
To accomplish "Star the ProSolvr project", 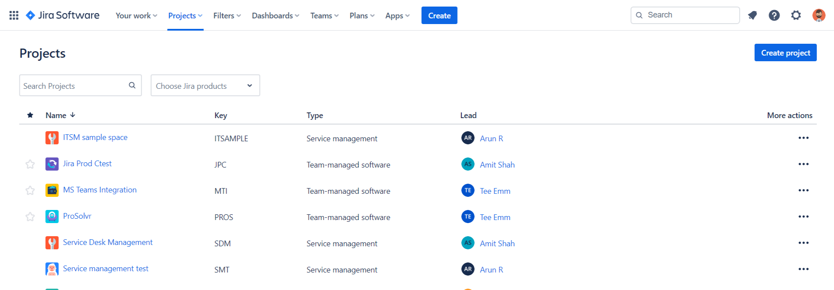I will [x=30, y=217].
